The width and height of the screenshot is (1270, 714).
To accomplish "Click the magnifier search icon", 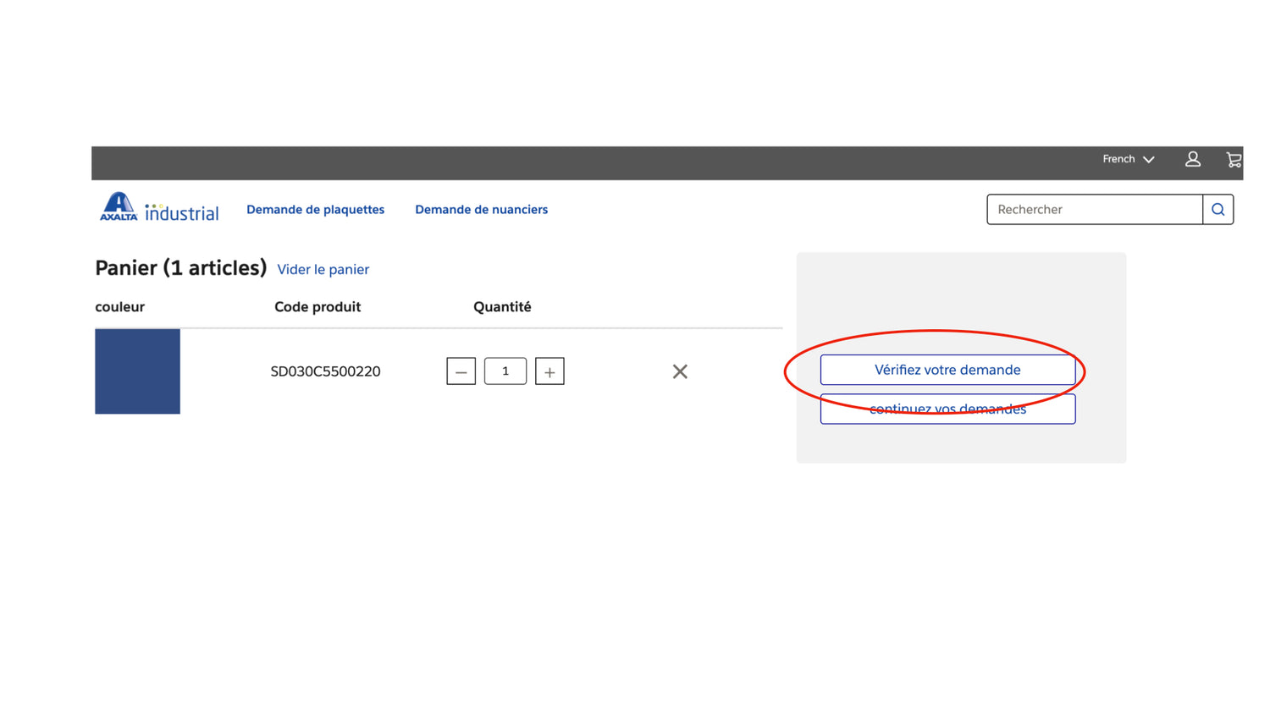I will tap(1218, 210).
